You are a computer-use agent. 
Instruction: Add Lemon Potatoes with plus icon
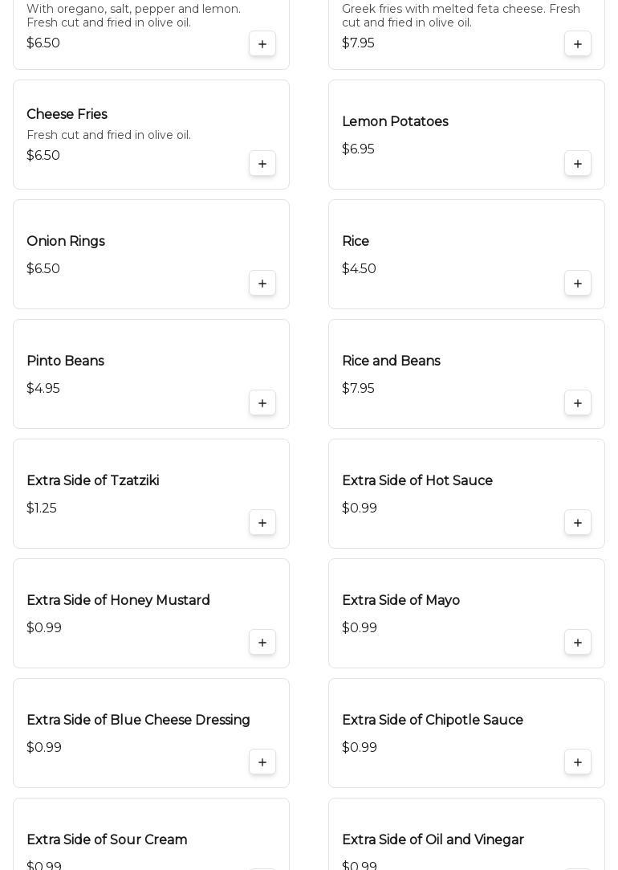click(578, 164)
